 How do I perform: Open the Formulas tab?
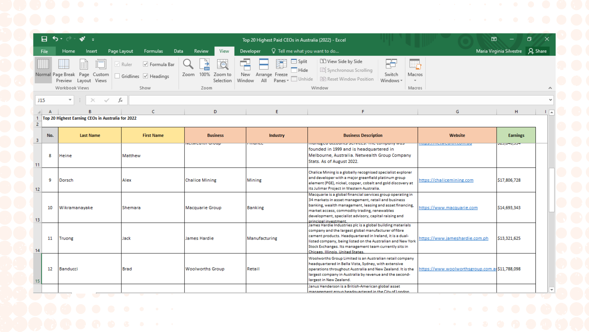point(153,51)
